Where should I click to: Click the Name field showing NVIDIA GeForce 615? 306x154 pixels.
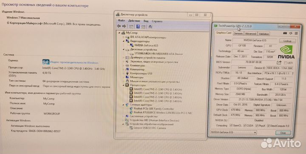click(x=255, y=40)
